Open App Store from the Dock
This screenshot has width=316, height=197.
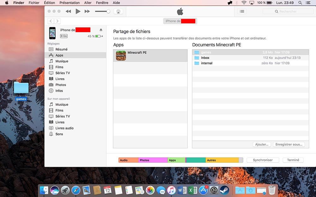(203, 190)
